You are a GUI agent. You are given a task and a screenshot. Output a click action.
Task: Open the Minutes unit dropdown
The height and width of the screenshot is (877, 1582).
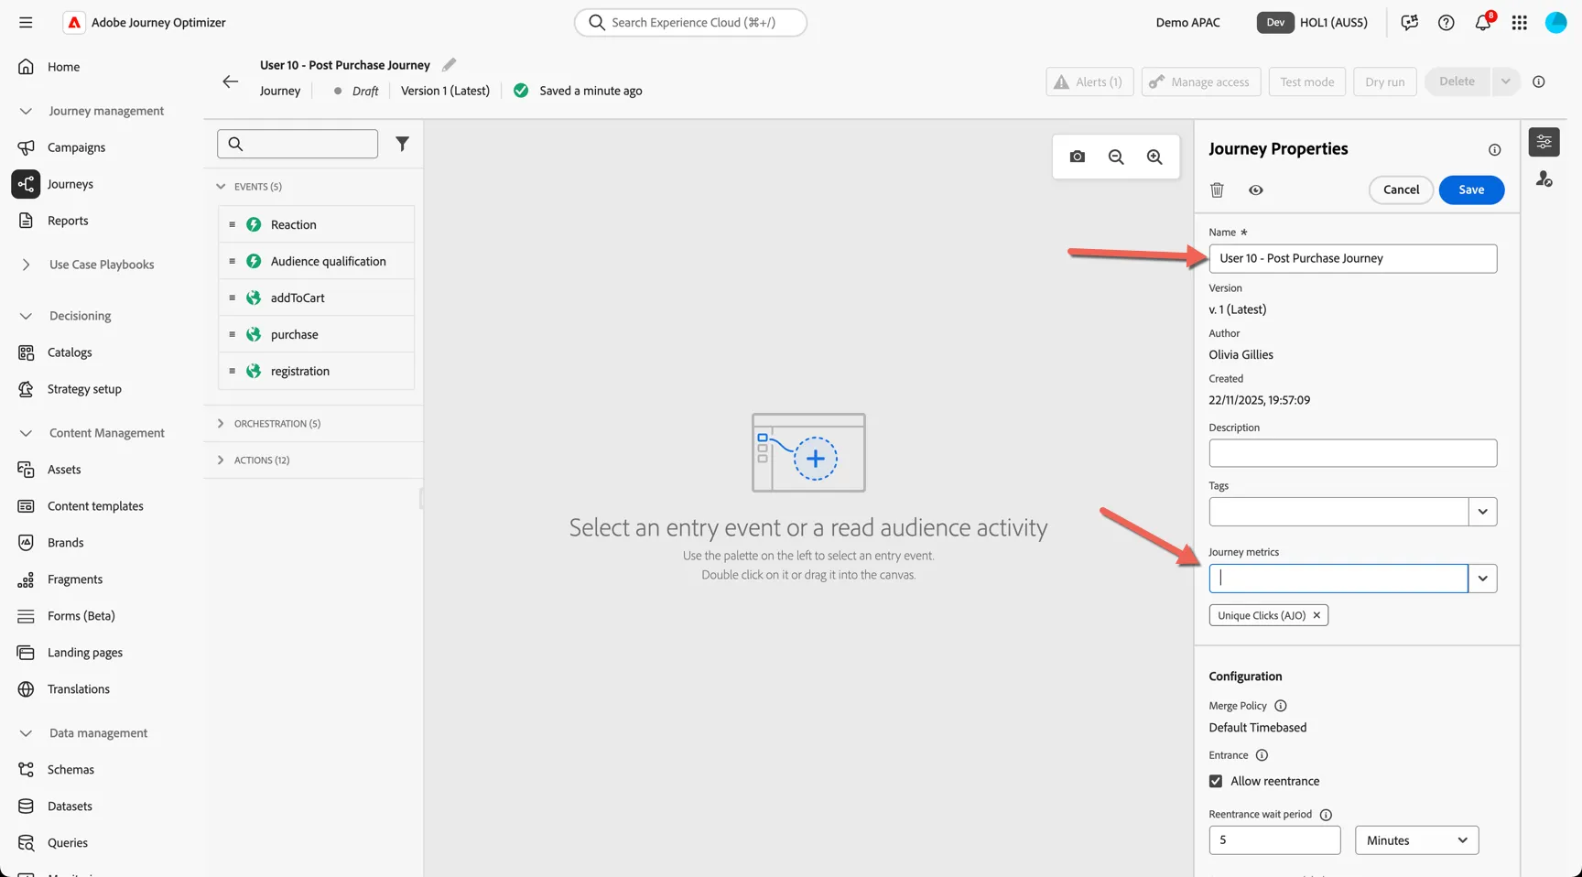[1417, 840]
